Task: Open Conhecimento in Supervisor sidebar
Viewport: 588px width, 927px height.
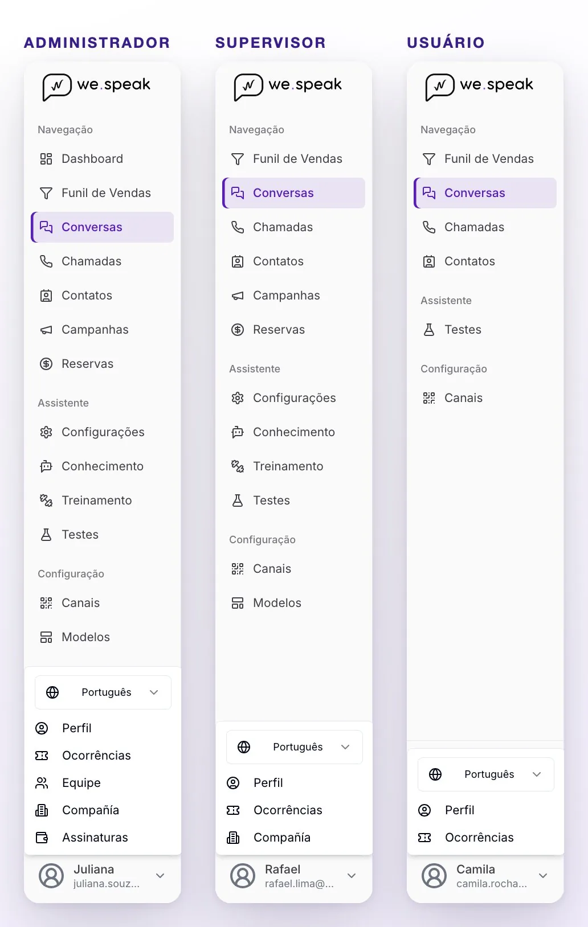Action: (x=293, y=432)
